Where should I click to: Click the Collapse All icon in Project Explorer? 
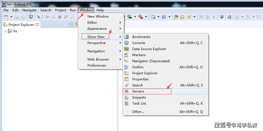(x=71, y=24)
